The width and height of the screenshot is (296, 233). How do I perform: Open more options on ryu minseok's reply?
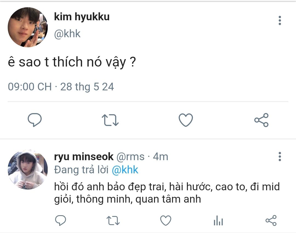coord(280,156)
